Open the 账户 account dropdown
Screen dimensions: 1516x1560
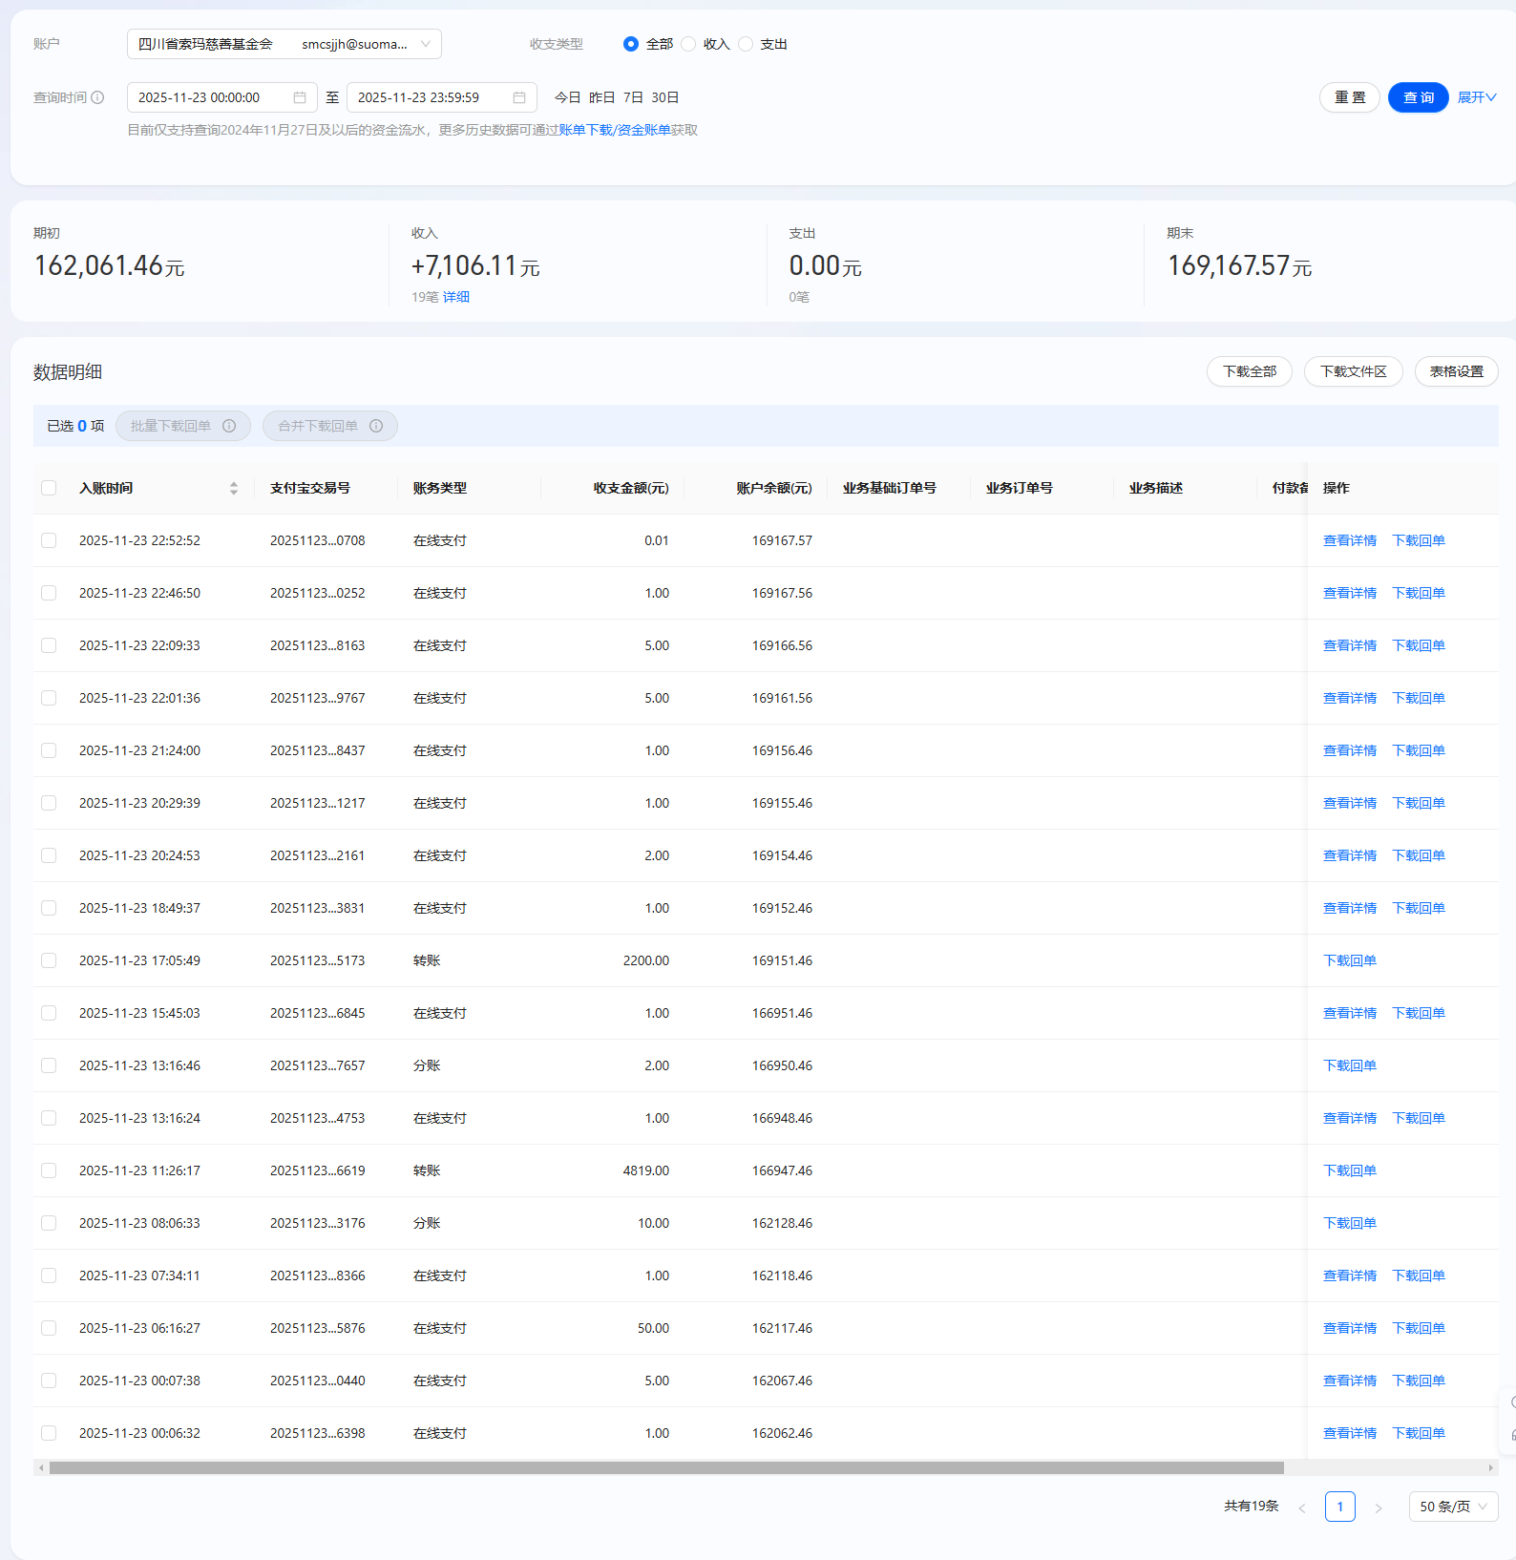[x=284, y=44]
